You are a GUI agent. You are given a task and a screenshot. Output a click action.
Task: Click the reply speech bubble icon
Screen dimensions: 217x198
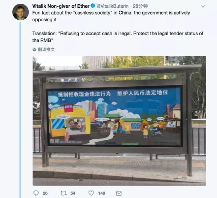pyautogui.click(x=36, y=193)
